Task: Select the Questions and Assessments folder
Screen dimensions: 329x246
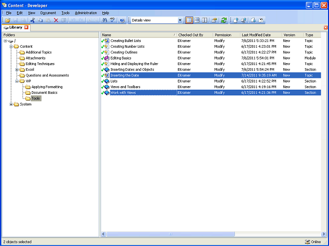Action: [47, 75]
